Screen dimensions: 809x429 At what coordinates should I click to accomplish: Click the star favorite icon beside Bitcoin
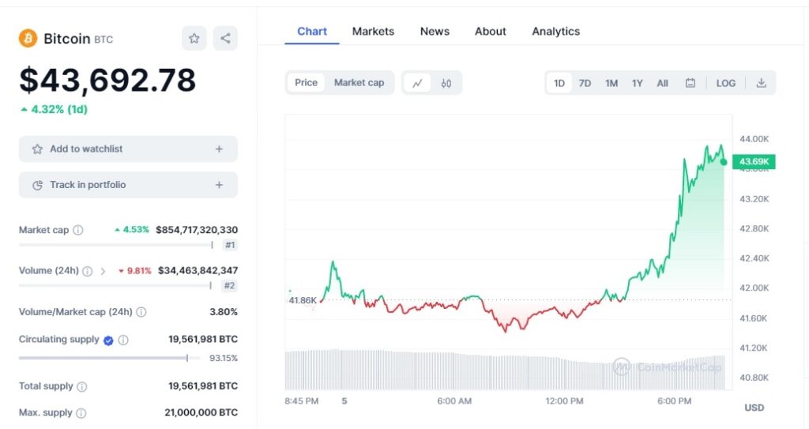point(194,38)
